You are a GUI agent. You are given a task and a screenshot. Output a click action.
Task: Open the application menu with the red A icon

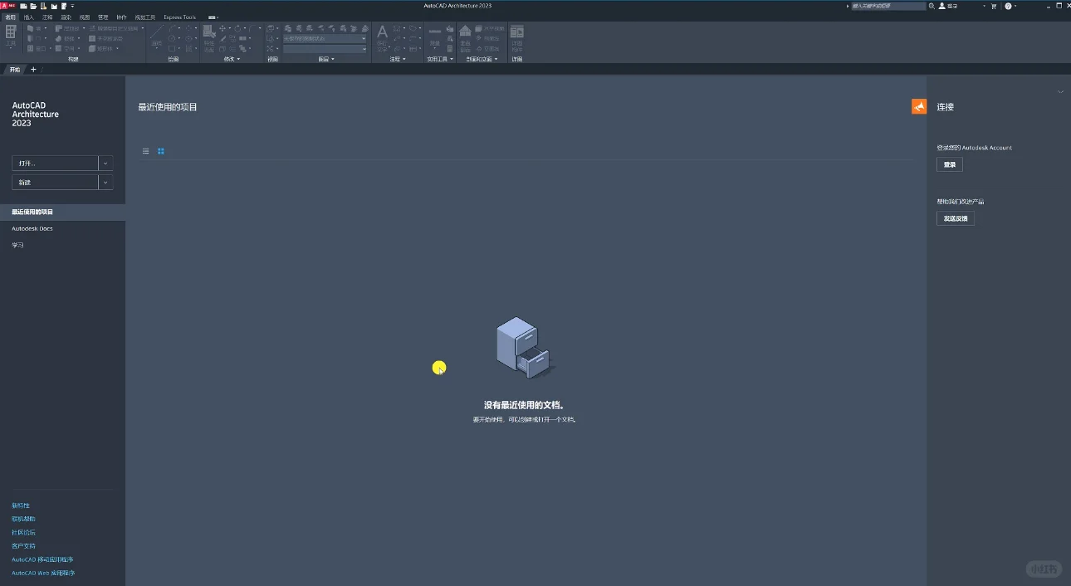[x=5, y=5]
